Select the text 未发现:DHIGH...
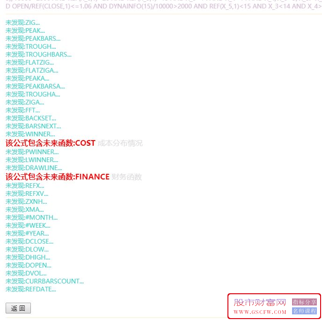This screenshot has width=322, height=320. 28,258
